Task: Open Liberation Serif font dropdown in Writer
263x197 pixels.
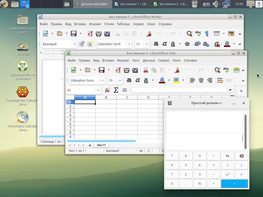Action: [x=129, y=44]
